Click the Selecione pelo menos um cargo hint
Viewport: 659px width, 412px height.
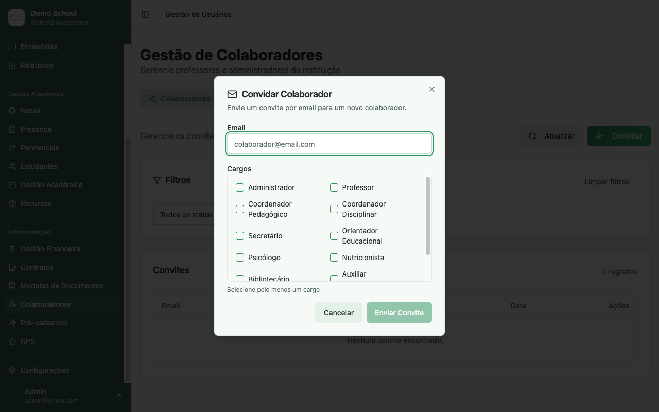(x=273, y=290)
